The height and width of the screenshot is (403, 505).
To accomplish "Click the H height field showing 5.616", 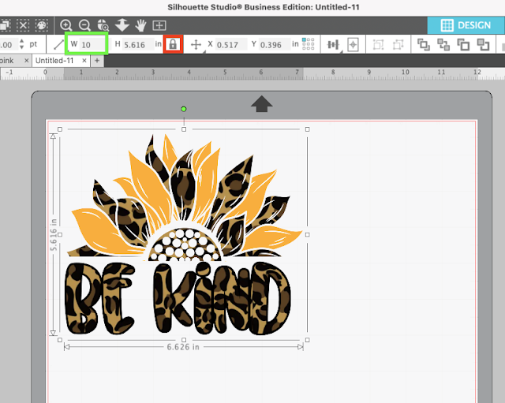I will (138, 44).
